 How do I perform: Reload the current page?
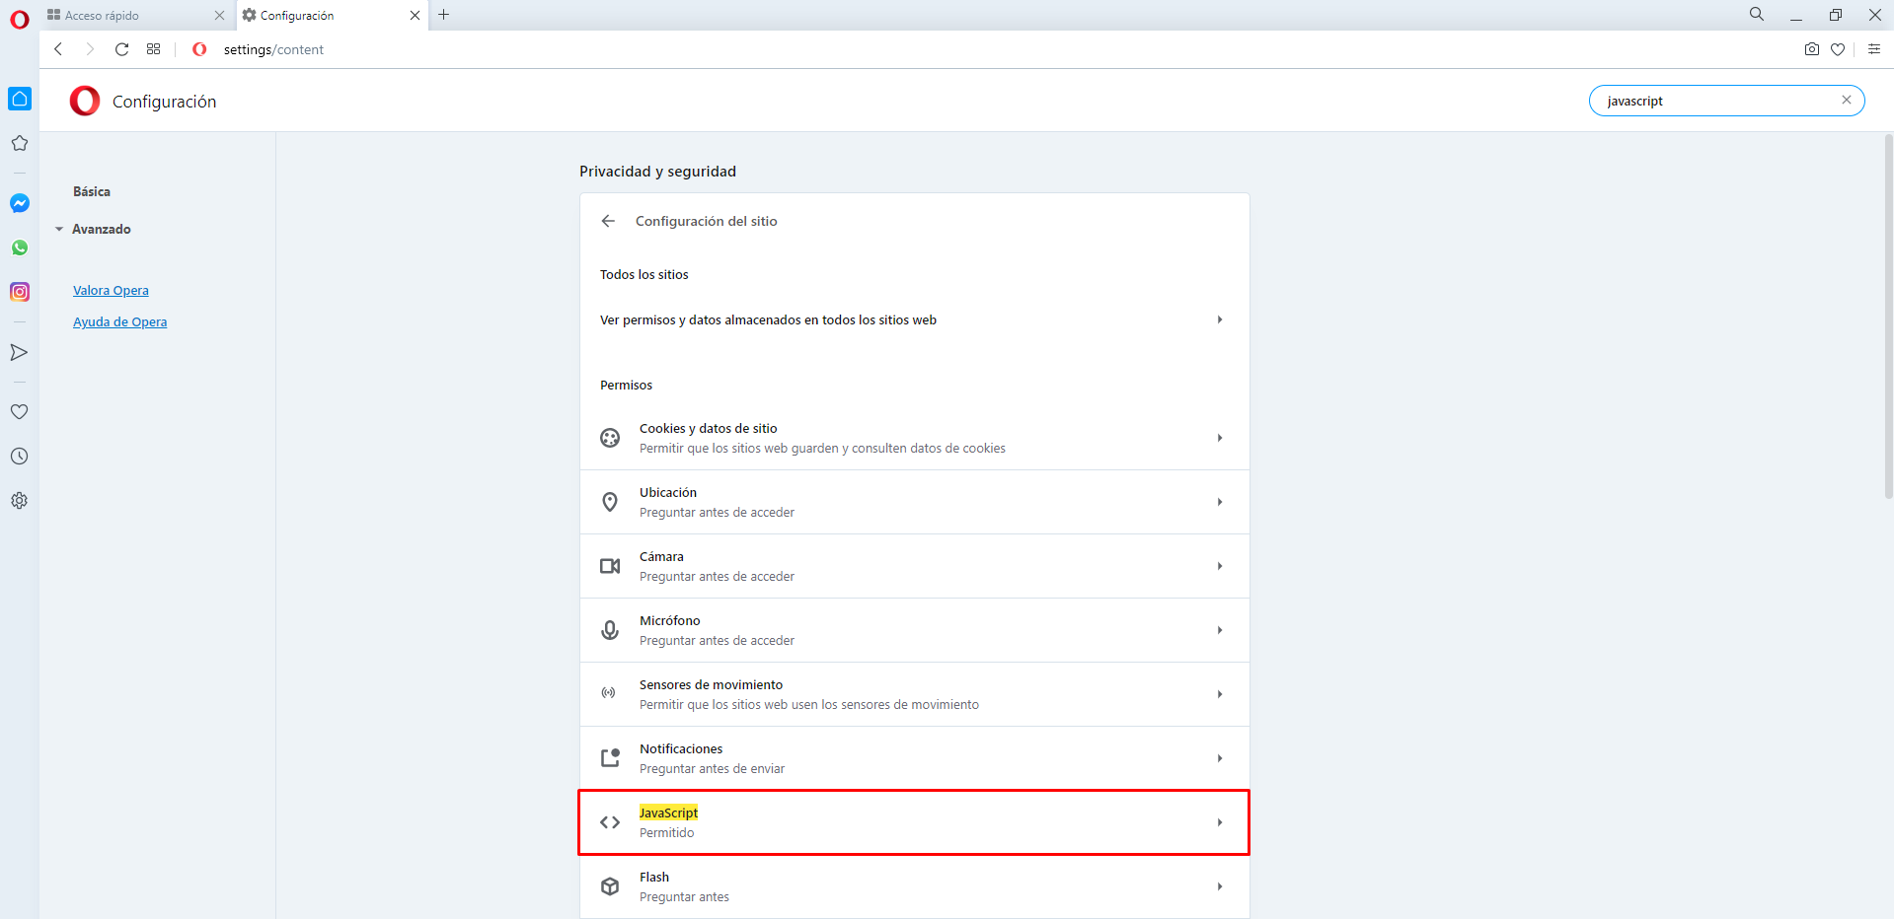pyautogui.click(x=121, y=49)
